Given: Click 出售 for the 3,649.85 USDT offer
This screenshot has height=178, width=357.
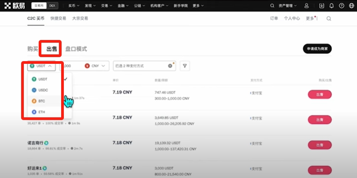Looking at the screenshot, I should (x=320, y=120).
